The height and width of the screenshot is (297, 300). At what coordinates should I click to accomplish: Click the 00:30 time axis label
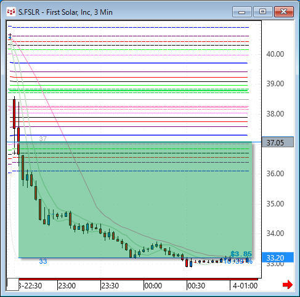[197, 286]
